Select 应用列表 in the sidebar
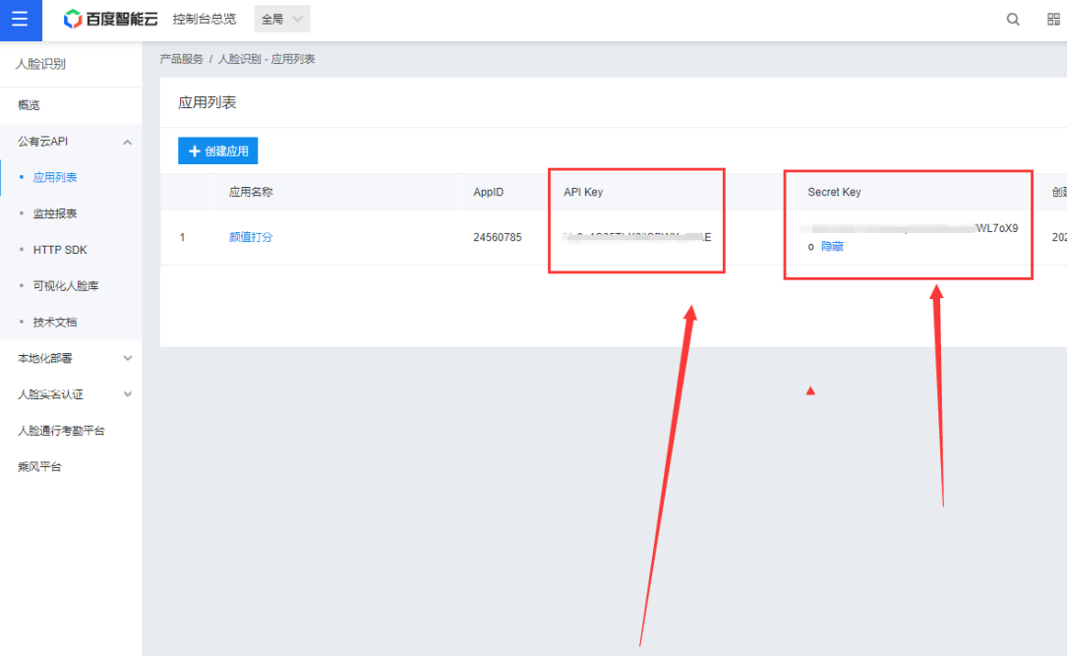This screenshot has width=1067, height=656. click(55, 178)
